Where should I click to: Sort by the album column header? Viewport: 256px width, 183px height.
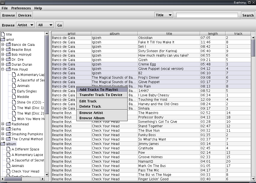click(x=115, y=34)
